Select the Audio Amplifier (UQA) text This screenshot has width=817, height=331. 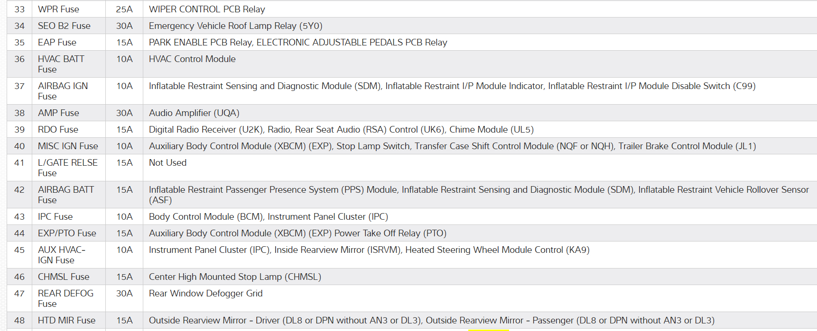(x=194, y=113)
